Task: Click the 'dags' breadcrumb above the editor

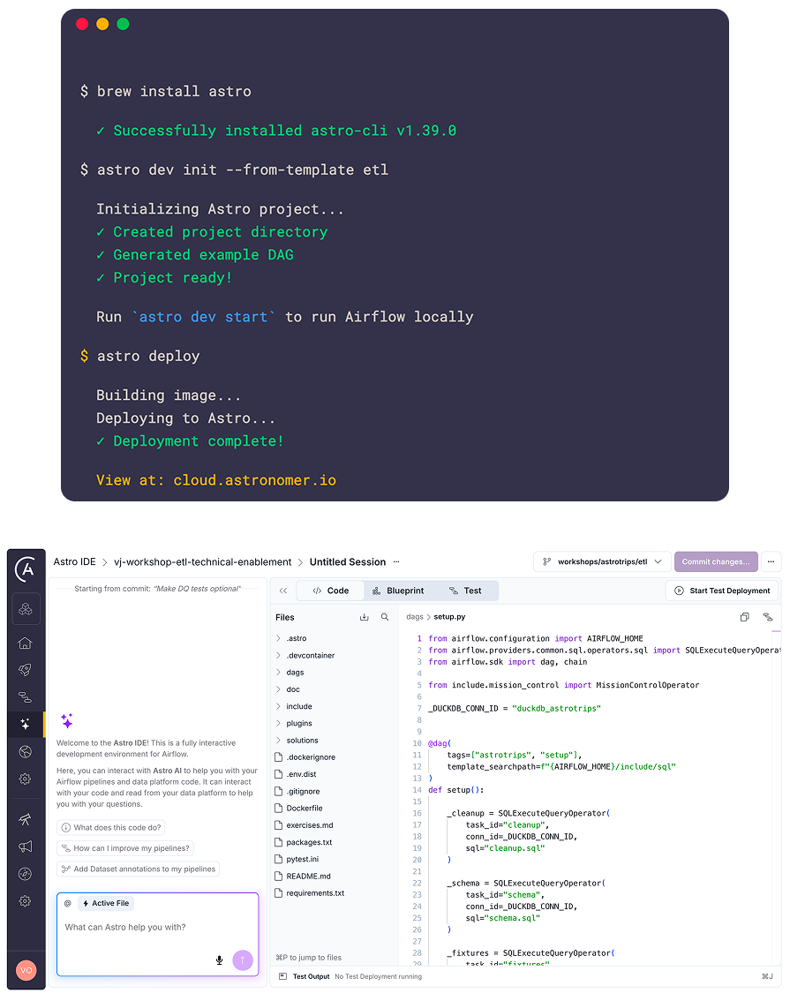Action: (x=415, y=617)
